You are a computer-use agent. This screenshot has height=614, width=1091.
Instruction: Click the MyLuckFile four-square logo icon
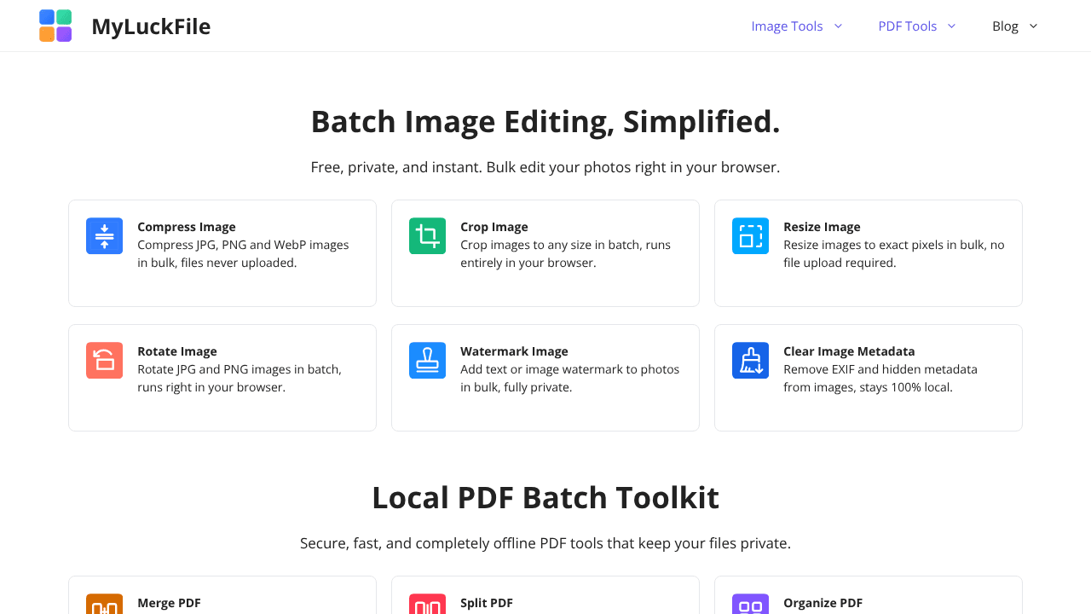tap(55, 26)
